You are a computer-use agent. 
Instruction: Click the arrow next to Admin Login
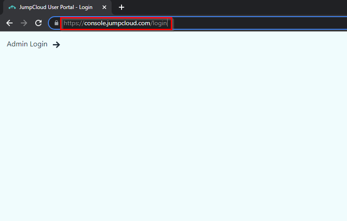click(x=56, y=45)
